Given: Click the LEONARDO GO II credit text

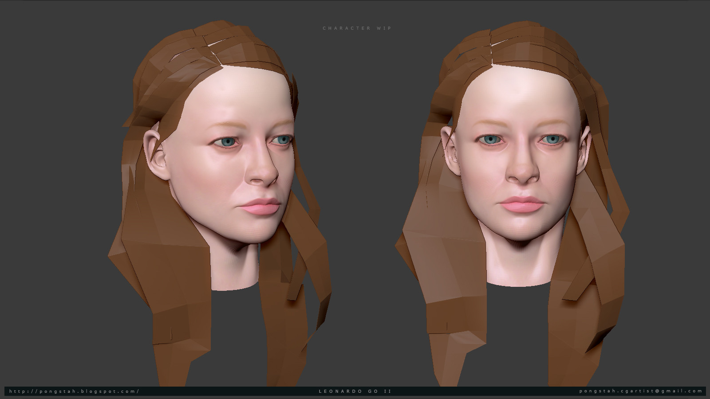Looking at the screenshot, I should 355,391.
